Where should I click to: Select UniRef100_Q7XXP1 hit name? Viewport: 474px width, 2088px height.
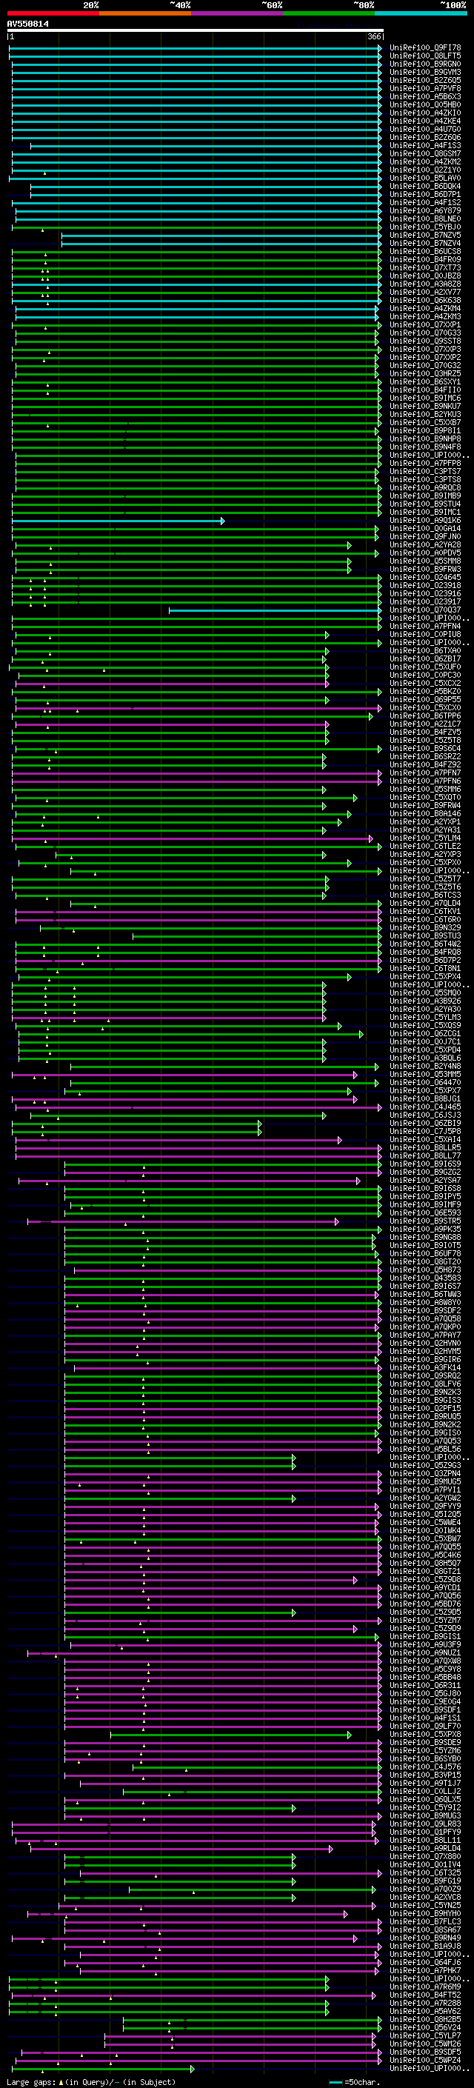tap(425, 324)
